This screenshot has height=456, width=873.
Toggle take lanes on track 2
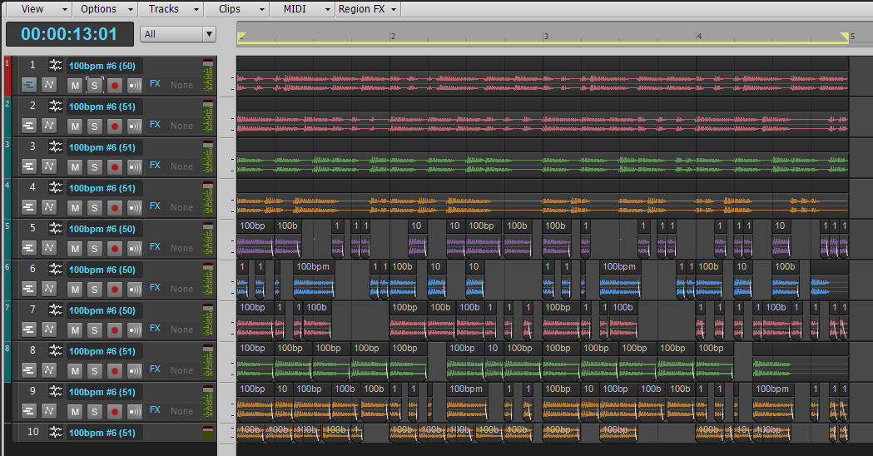(29, 126)
